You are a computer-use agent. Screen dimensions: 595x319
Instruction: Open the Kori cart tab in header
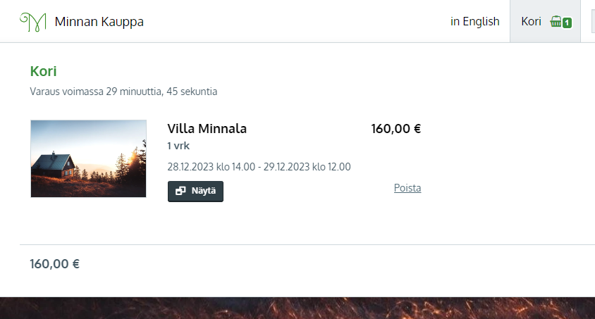[x=545, y=21]
